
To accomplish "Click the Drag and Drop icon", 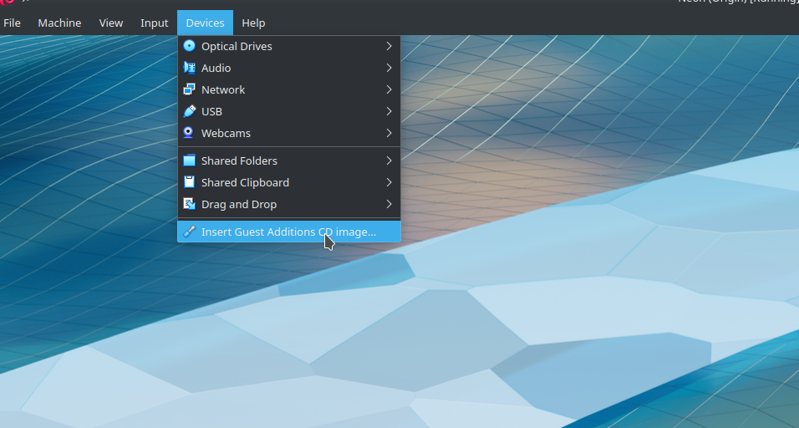I will [x=189, y=204].
